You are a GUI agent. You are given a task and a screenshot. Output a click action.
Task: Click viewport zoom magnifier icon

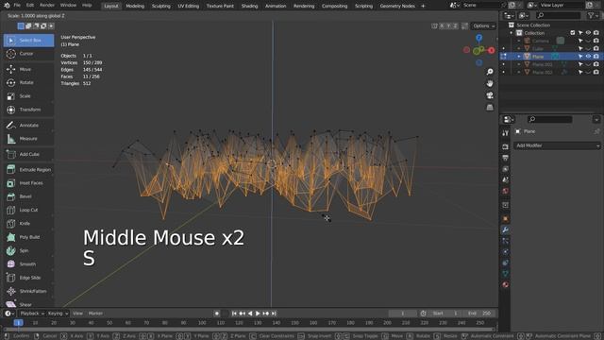pyautogui.click(x=490, y=72)
